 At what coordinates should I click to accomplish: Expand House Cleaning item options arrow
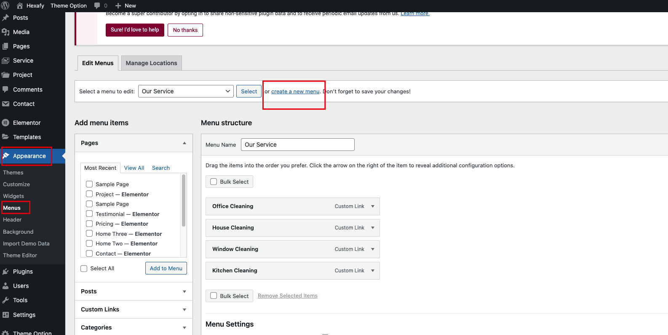373,228
